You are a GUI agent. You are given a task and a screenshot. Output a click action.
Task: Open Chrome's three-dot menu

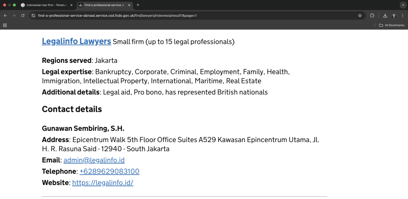click(x=402, y=16)
